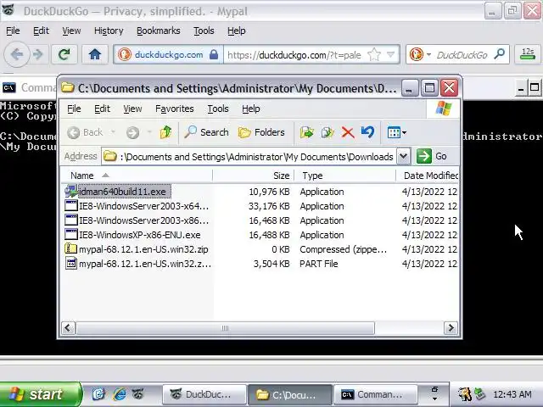The image size is (543, 407).
Task: Bookmark the page with the star icon
Action: pyautogui.click(x=374, y=54)
